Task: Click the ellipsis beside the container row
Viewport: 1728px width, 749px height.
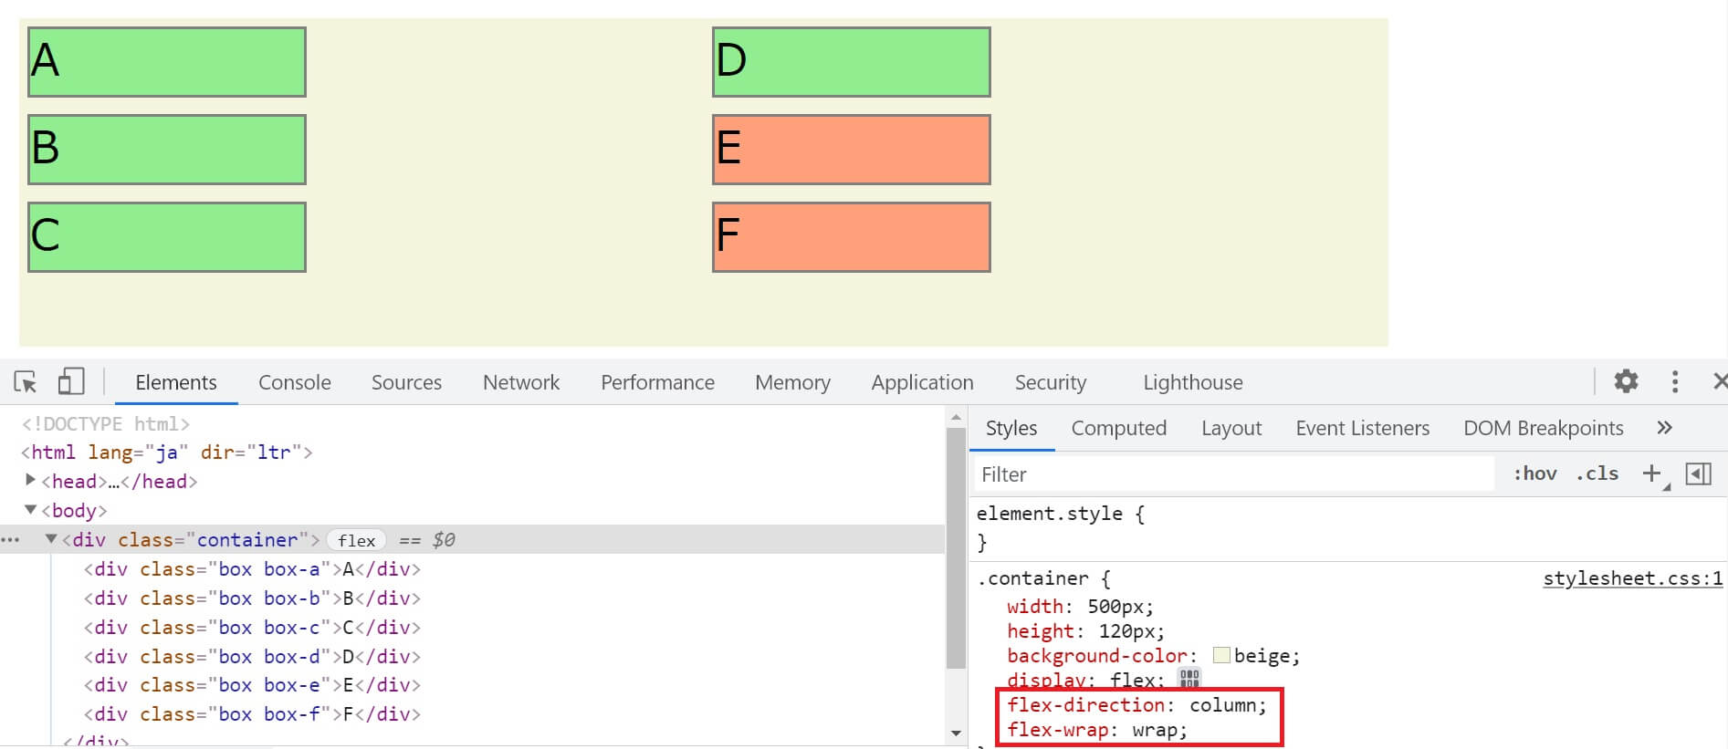Action: [x=11, y=540]
